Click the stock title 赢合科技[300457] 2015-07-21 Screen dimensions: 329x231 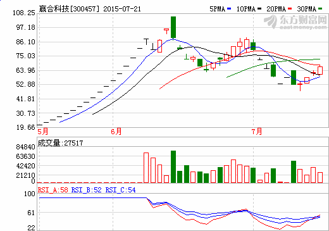click(90, 9)
